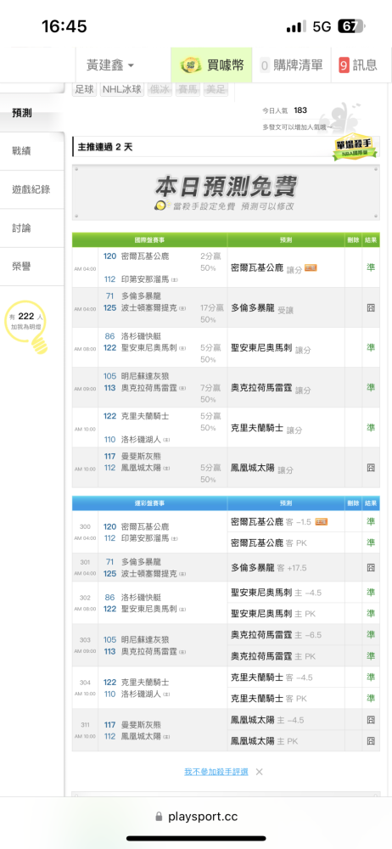Click the 準 result for 聖安東尼奧馬刺 讓分
392x849 pixels.
[371, 347]
